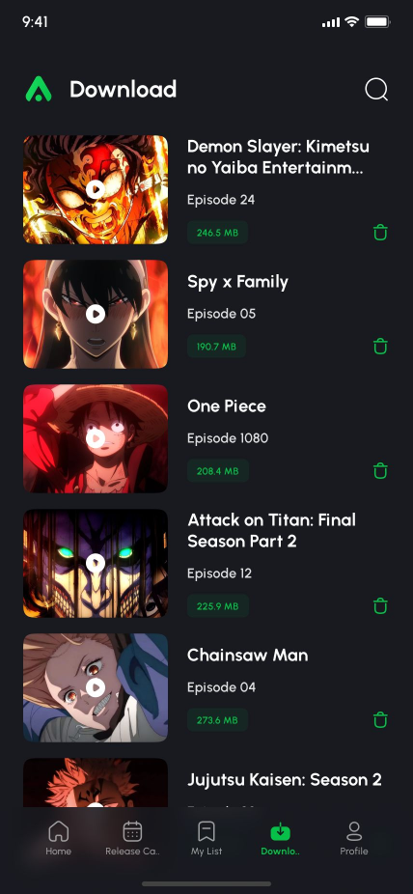This screenshot has height=894, width=413.
Task: Play the One Piece episode 1080 thumbnail
Action: (96, 438)
